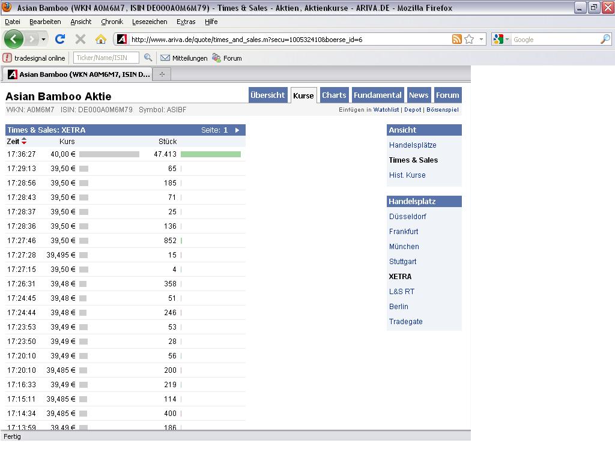Image resolution: width=615 pixels, height=461 pixels.
Task: Open Mitteilungen envelope icon
Action: point(165,58)
